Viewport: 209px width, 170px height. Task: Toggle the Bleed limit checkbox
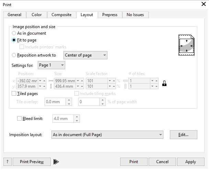click(19, 119)
